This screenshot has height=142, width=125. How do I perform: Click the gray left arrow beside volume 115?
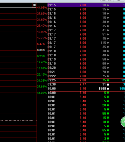point(108,43)
